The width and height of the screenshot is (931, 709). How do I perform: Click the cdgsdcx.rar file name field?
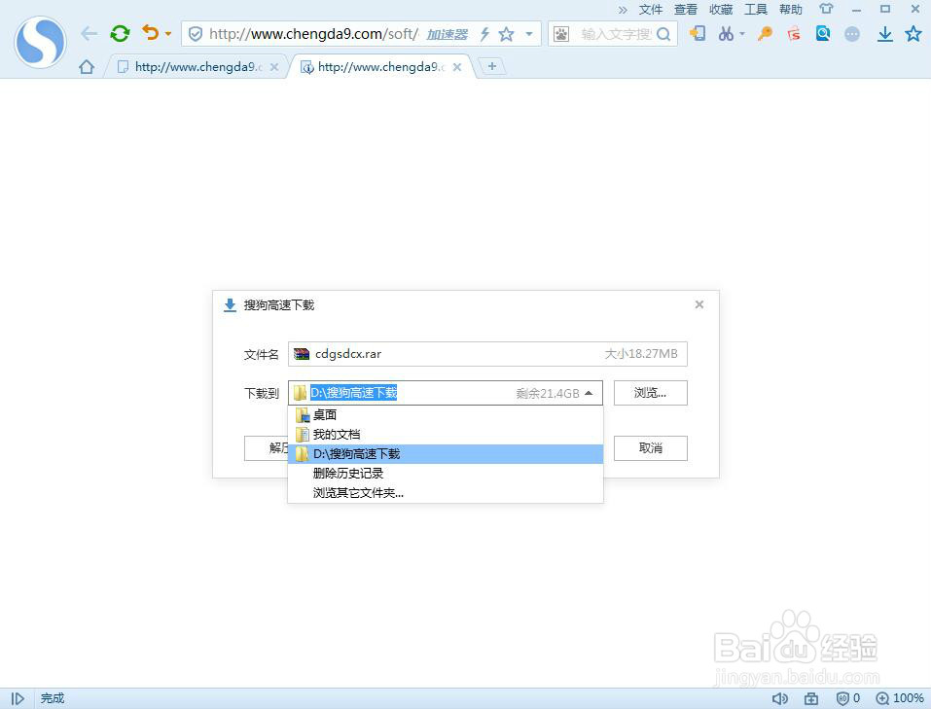(487, 354)
